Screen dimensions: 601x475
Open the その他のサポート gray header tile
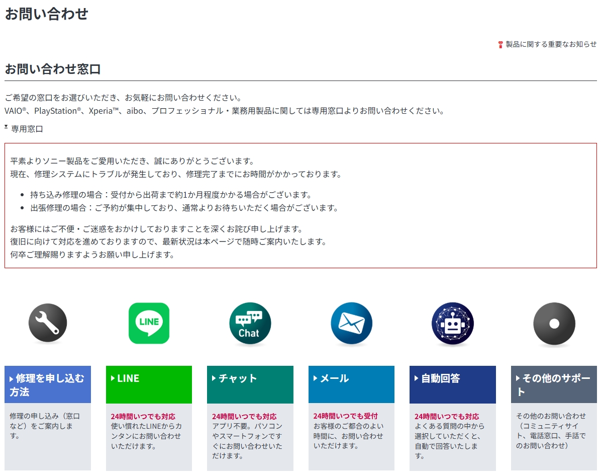coord(554,384)
